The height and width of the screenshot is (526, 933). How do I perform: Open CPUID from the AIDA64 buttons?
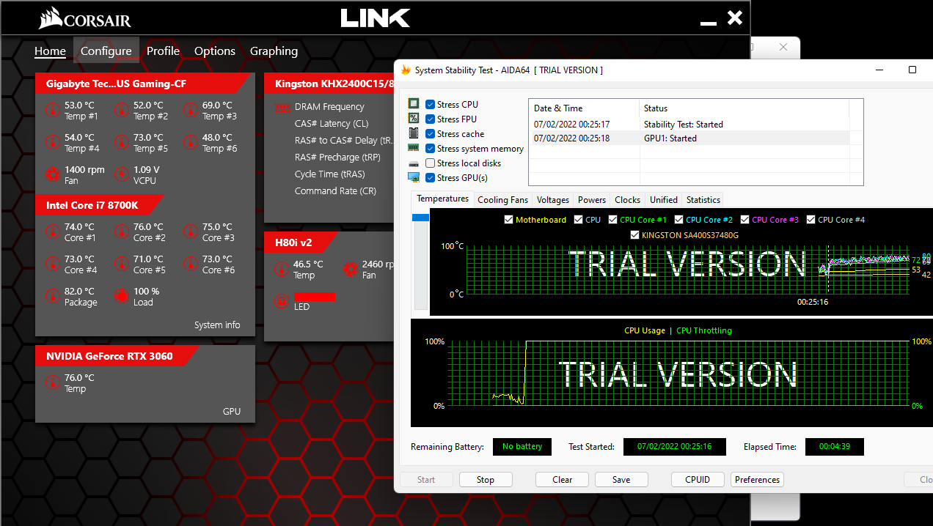click(x=698, y=480)
